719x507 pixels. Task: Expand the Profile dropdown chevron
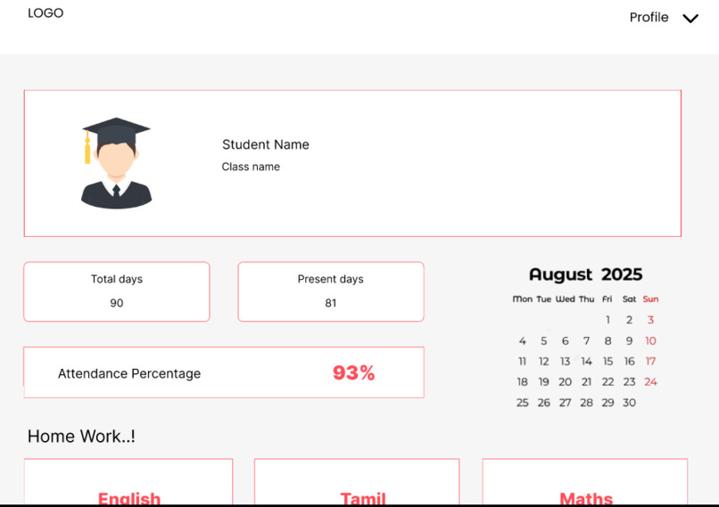690,19
